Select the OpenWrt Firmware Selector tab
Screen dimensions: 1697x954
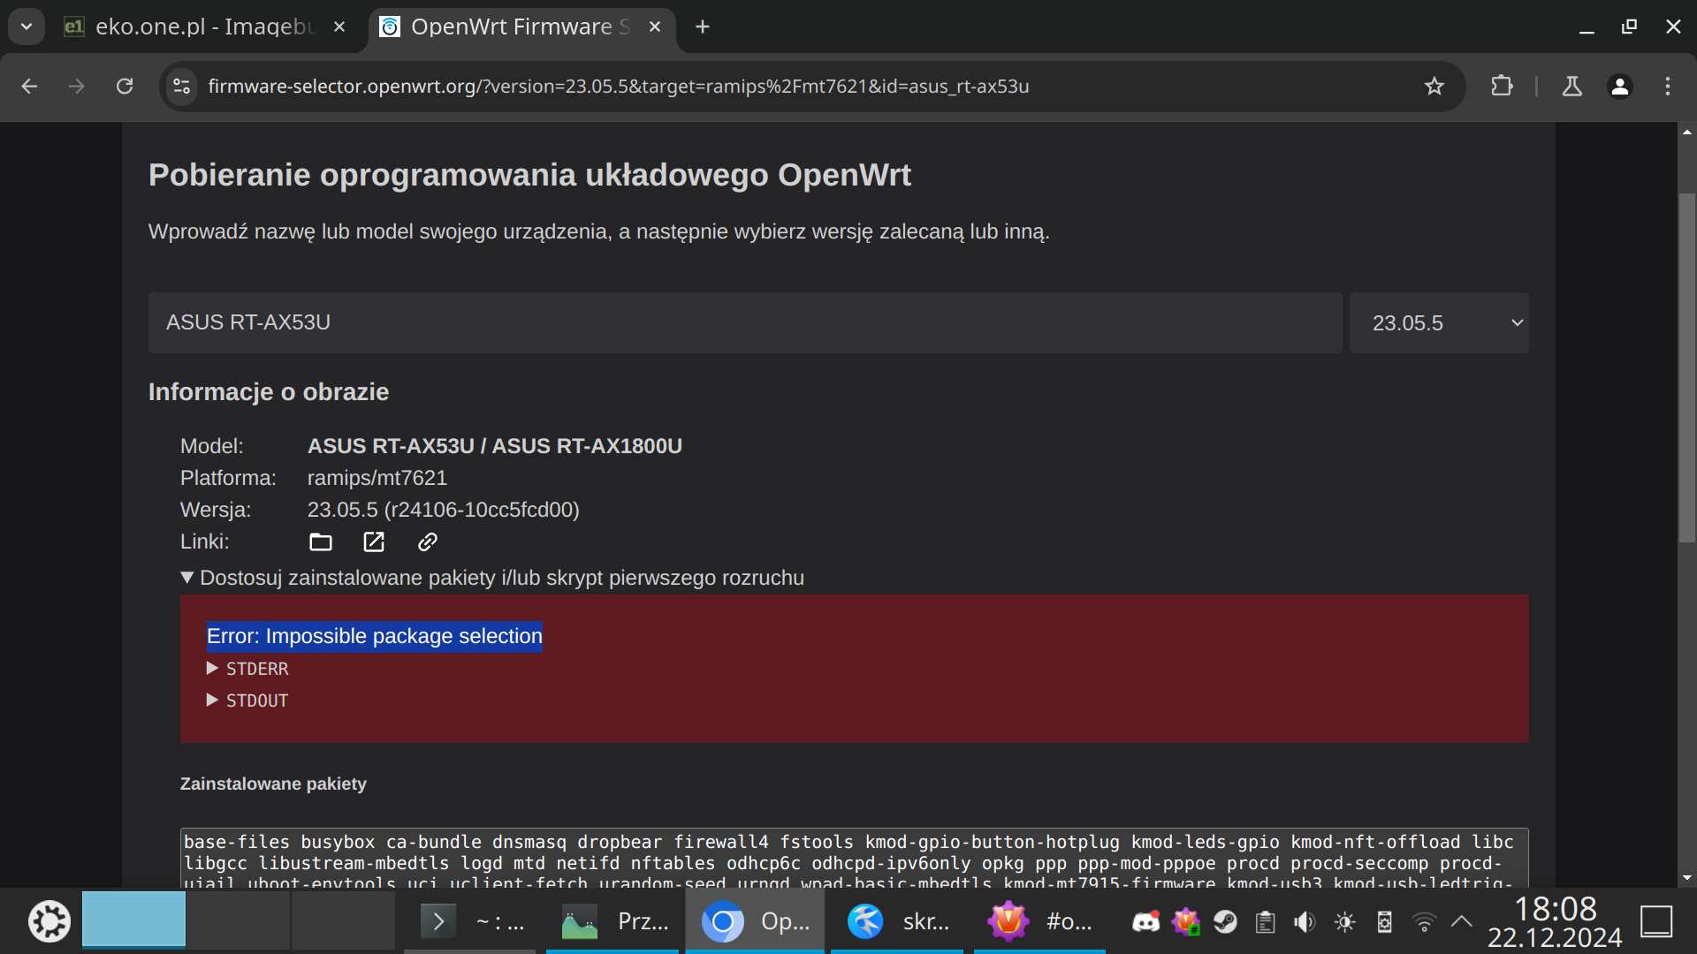click(x=521, y=27)
